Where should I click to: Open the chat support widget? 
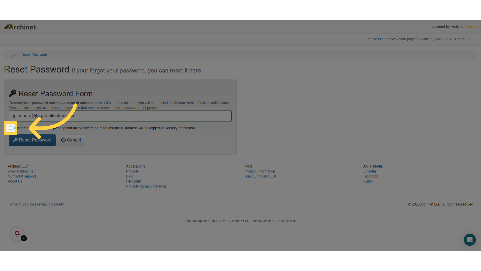pos(470,240)
